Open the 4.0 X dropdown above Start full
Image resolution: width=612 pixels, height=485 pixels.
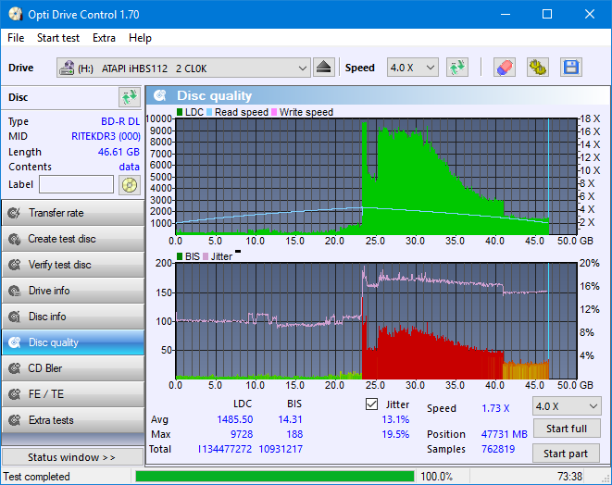coord(567,406)
